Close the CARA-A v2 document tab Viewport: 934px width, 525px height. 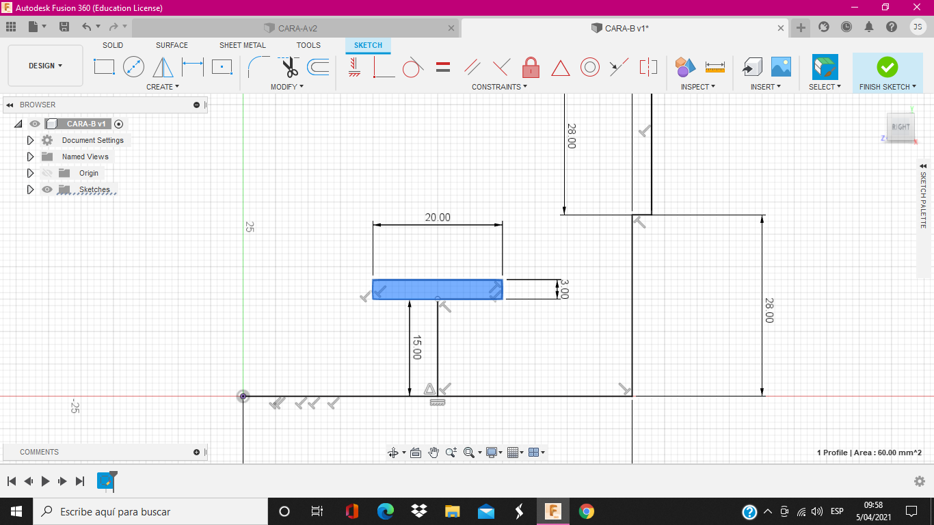tap(451, 28)
